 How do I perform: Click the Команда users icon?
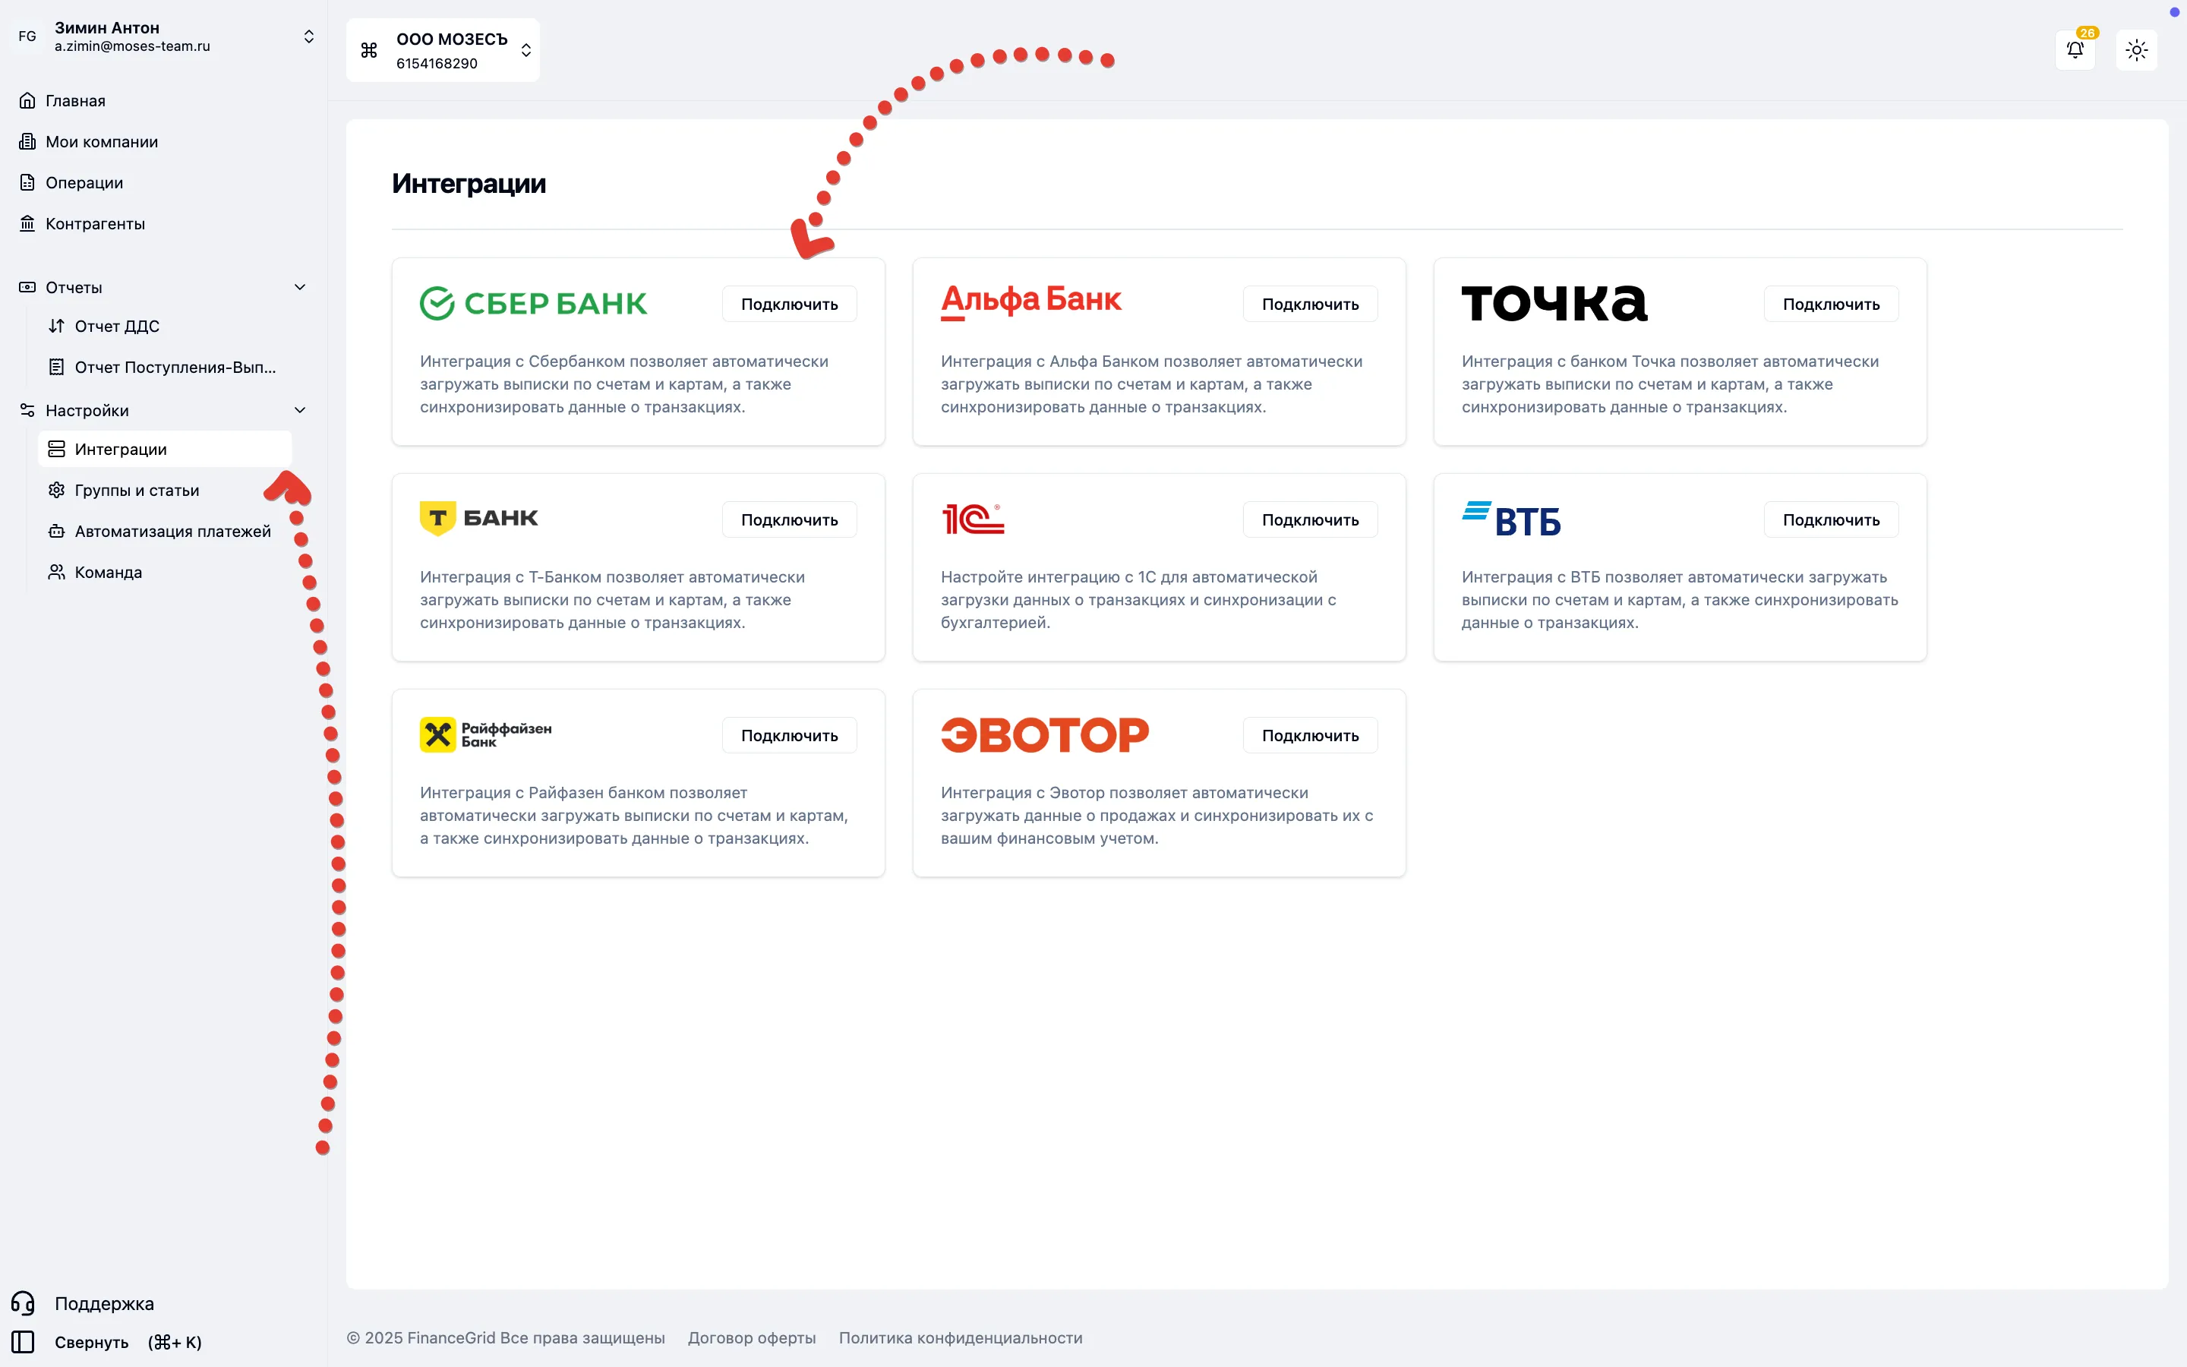click(57, 573)
